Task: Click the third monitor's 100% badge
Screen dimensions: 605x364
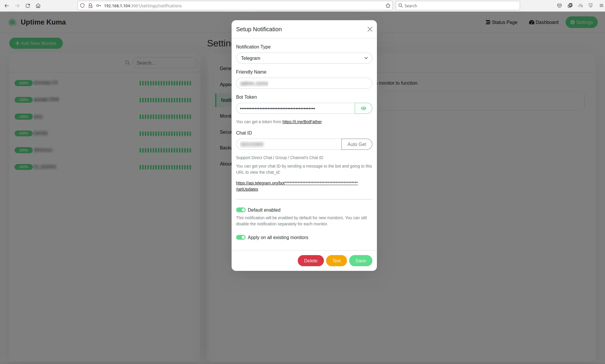Action: 23,117
